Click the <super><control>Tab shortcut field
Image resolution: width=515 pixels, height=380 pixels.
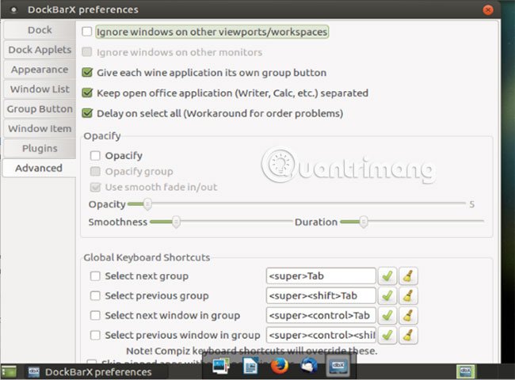(x=321, y=315)
